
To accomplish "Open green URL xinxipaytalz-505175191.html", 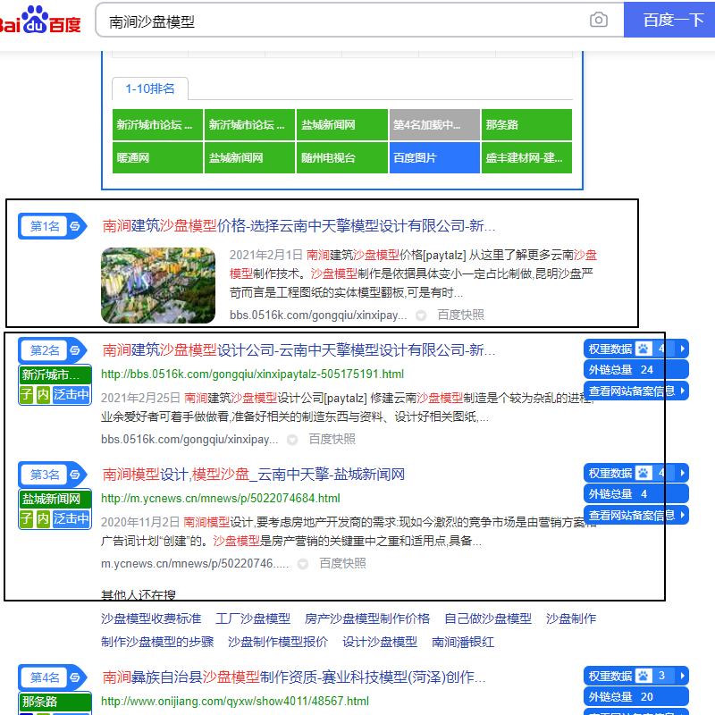I will point(252,374).
